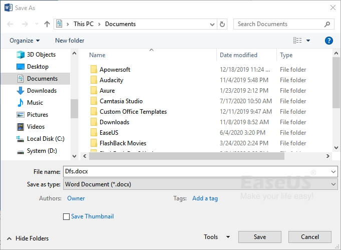Click the change view layout icon
The width and height of the screenshot is (341, 250).
[298, 41]
